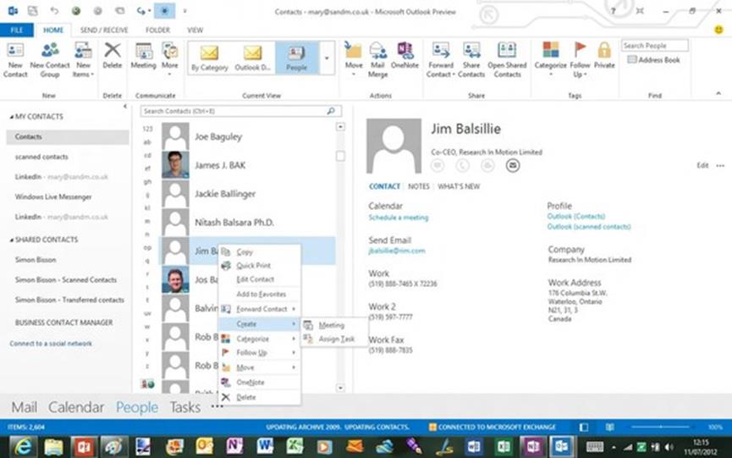Click the Search Contacts box
The image size is (732, 458).
pyautogui.click(x=240, y=111)
